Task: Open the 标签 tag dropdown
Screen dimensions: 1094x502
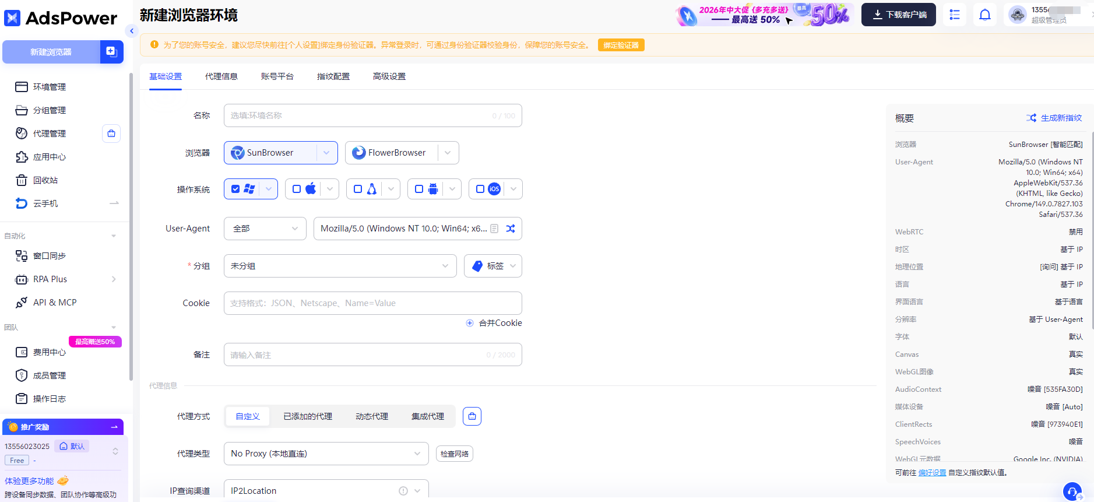Action: coord(493,266)
